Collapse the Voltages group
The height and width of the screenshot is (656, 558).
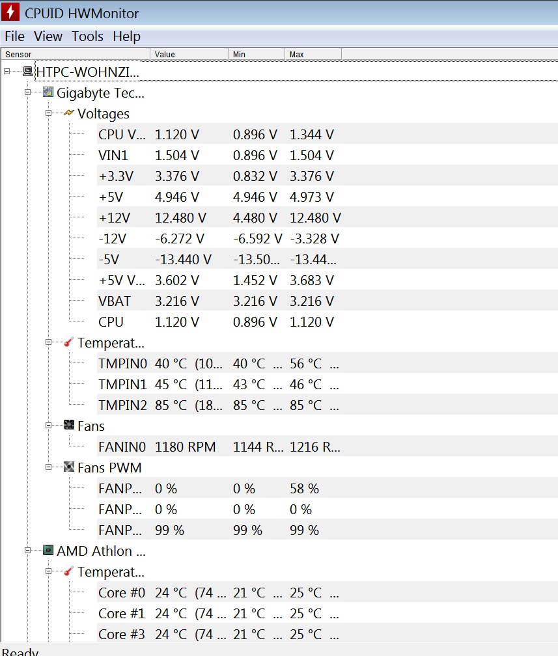[49, 113]
